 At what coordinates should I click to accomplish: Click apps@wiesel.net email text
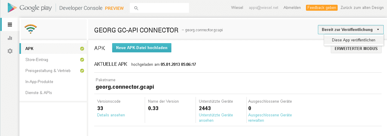coord(264,8)
